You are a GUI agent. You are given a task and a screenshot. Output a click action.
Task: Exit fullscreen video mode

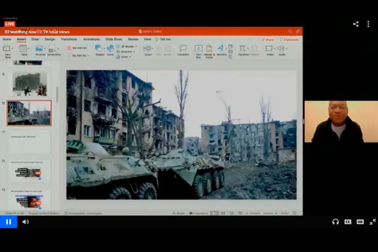click(x=373, y=222)
